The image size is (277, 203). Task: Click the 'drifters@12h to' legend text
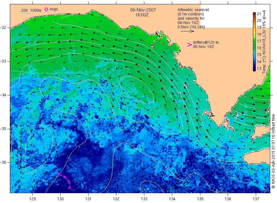[x=206, y=42]
